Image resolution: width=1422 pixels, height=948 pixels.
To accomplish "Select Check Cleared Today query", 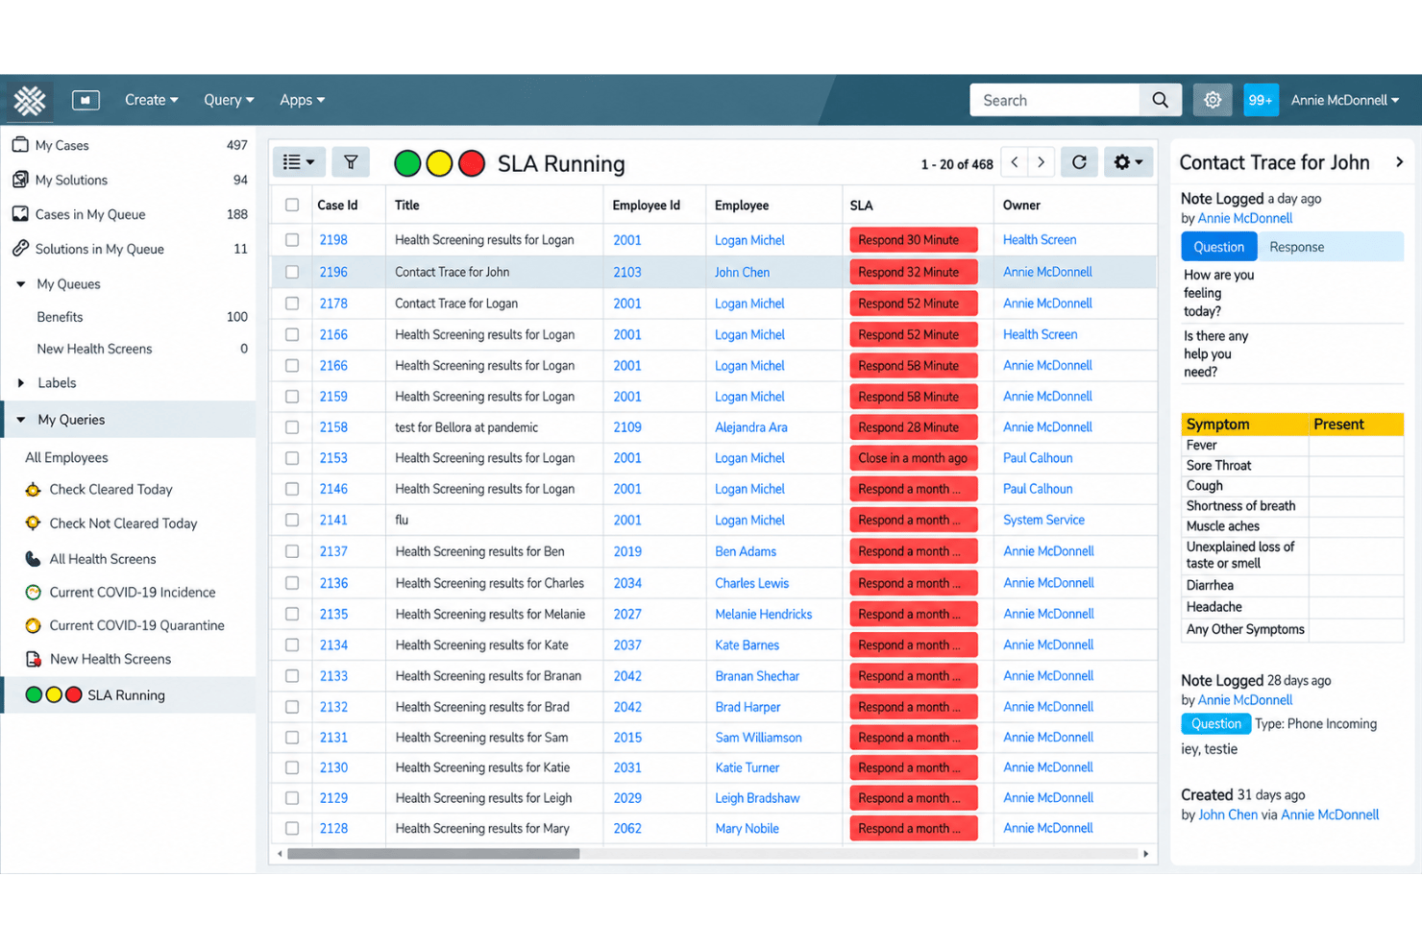I will [x=110, y=489].
